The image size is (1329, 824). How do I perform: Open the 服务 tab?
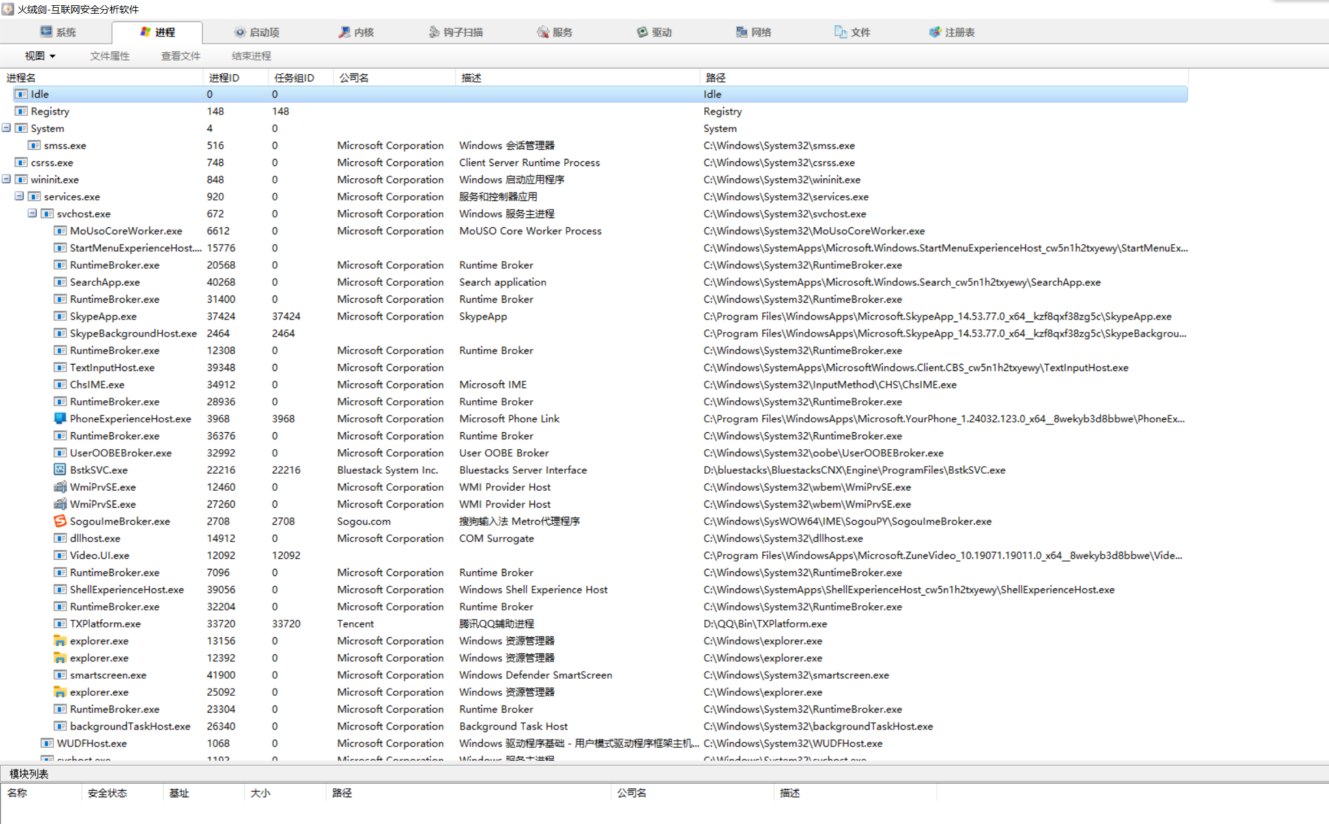coord(554,32)
